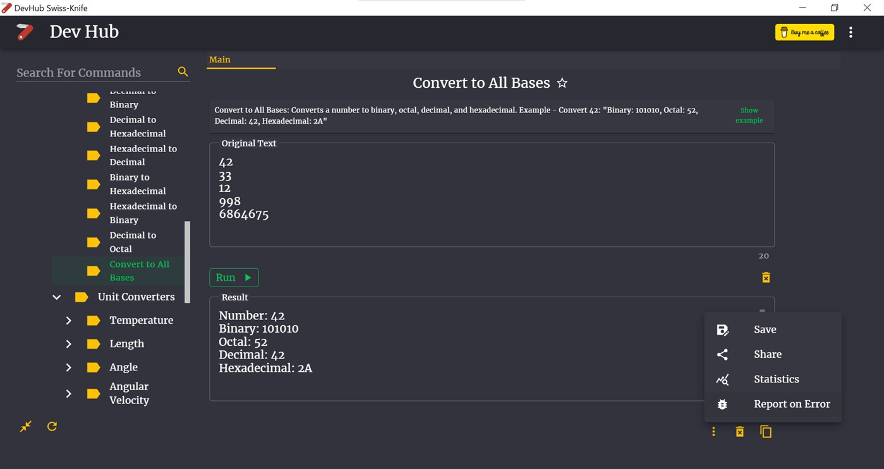Expand the Length category

pyautogui.click(x=69, y=344)
